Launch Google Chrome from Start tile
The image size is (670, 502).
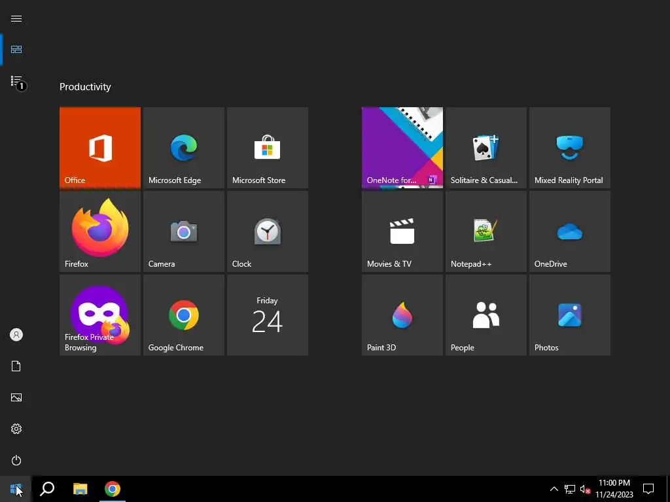click(184, 314)
